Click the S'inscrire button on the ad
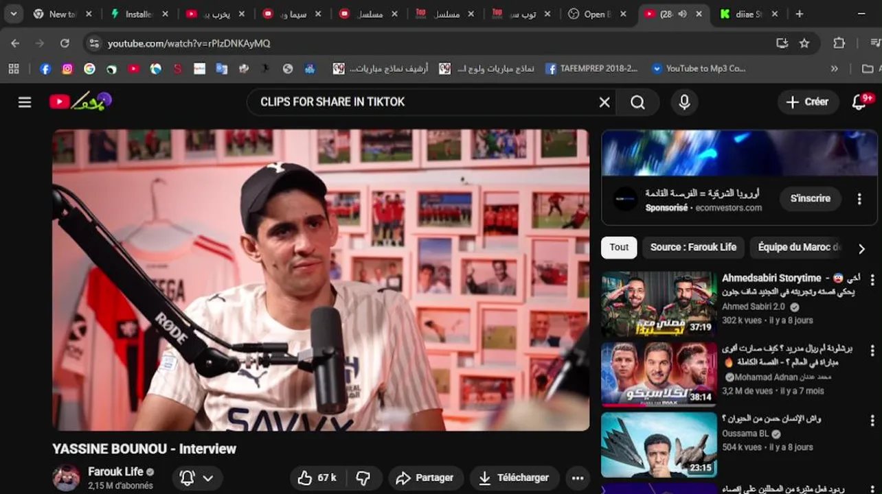 coord(811,199)
